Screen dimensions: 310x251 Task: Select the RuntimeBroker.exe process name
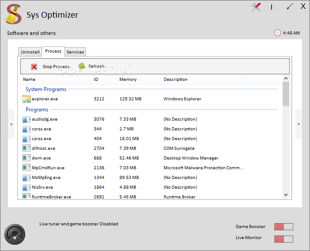51,197
